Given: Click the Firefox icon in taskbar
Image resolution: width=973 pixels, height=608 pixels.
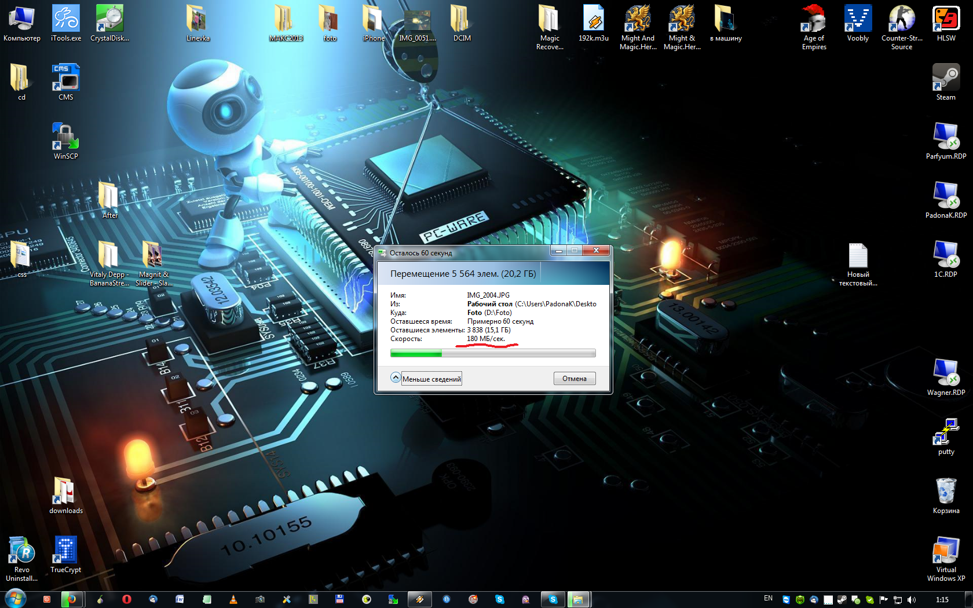Looking at the screenshot, I should coord(72,599).
